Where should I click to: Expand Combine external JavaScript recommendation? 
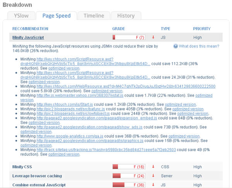pos(39,185)
